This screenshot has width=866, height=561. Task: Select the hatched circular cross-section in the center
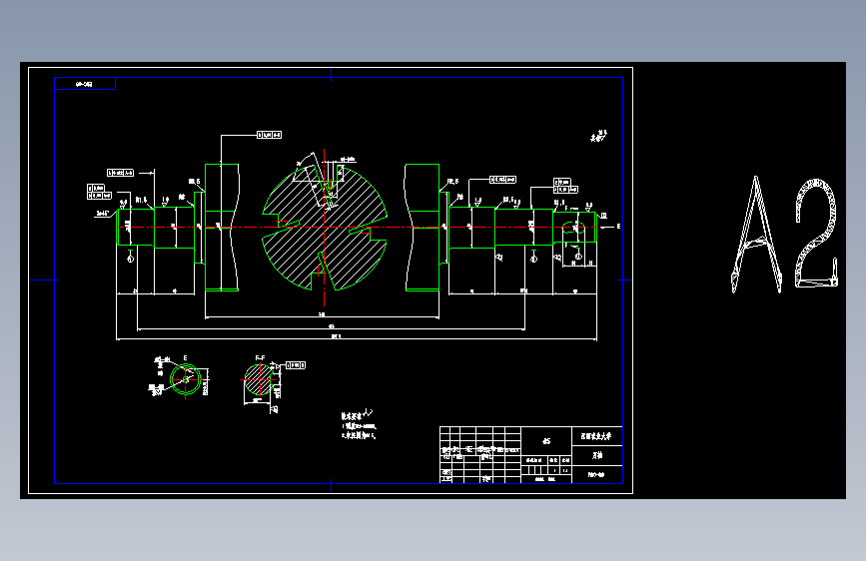(325, 228)
